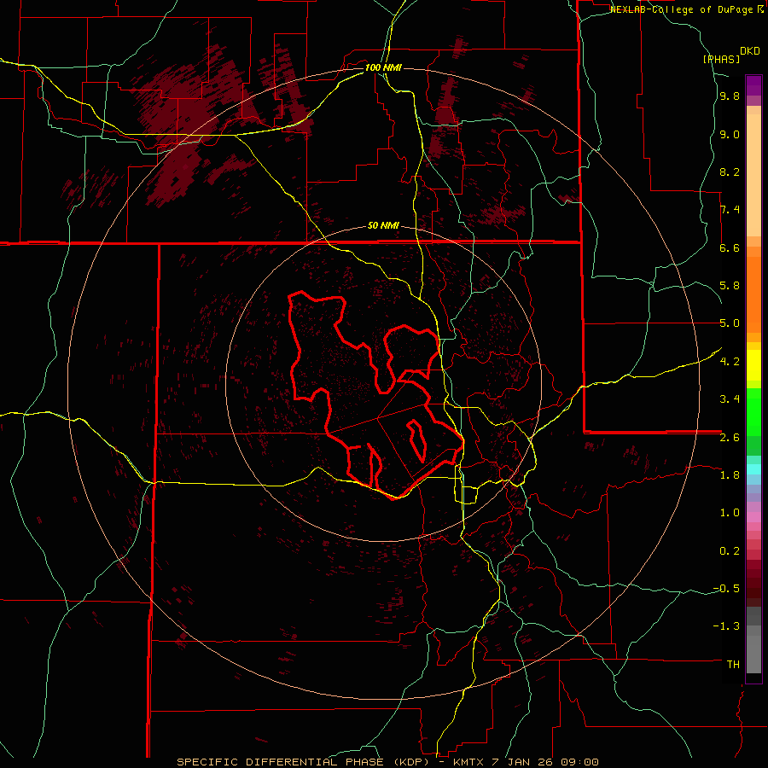Viewport: 768px width, 768px height.
Task: Select the 1.0 scale value
Action: pyautogui.click(x=730, y=513)
